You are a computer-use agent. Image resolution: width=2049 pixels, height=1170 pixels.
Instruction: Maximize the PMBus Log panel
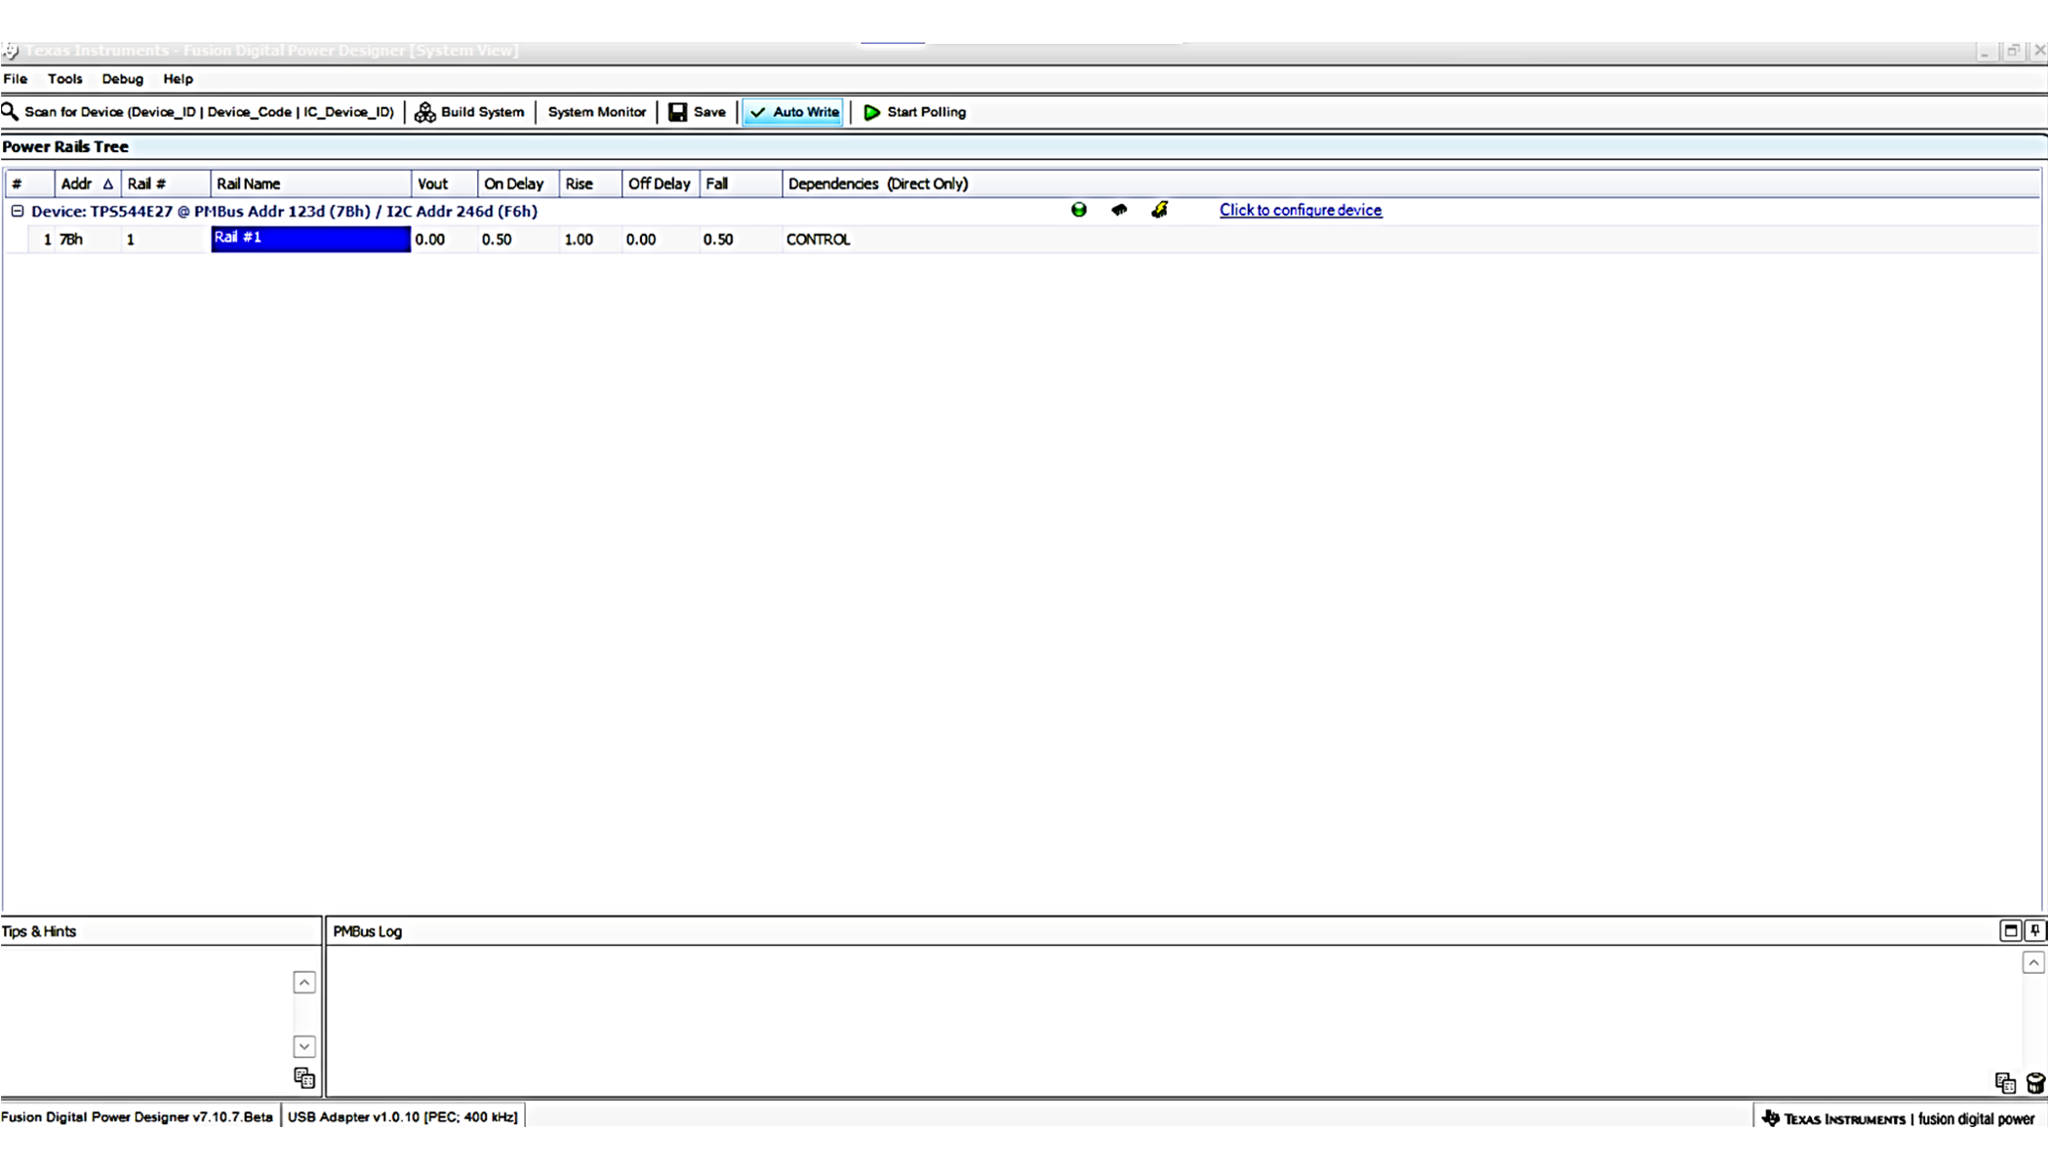pyautogui.click(x=2010, y=931)
